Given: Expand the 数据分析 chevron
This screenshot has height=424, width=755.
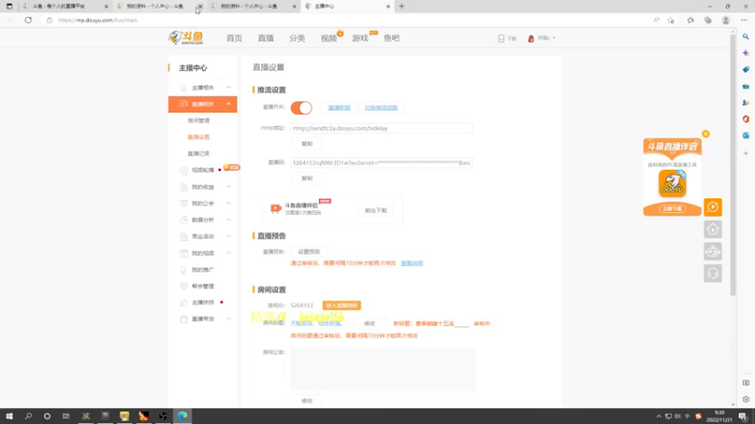Looking at the screenshot, I should pos(228,220).
